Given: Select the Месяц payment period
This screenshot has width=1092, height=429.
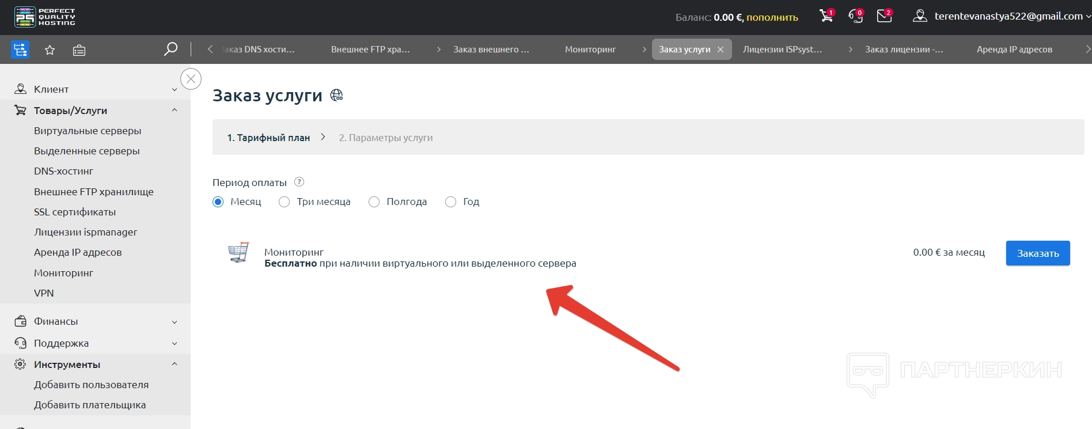Looking at the screenshot, I should (218, 202).
